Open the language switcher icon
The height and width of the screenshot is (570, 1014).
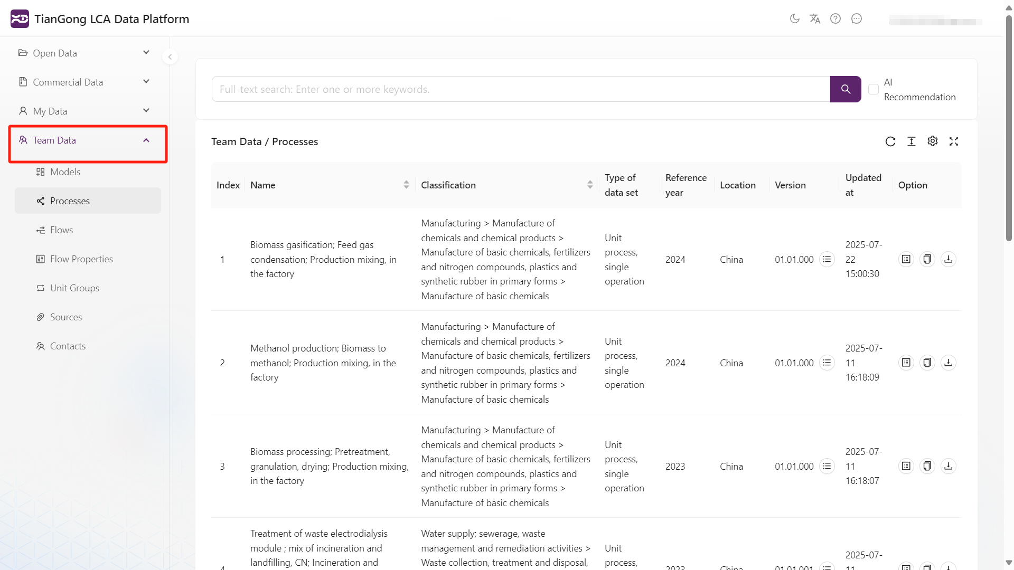815,18
